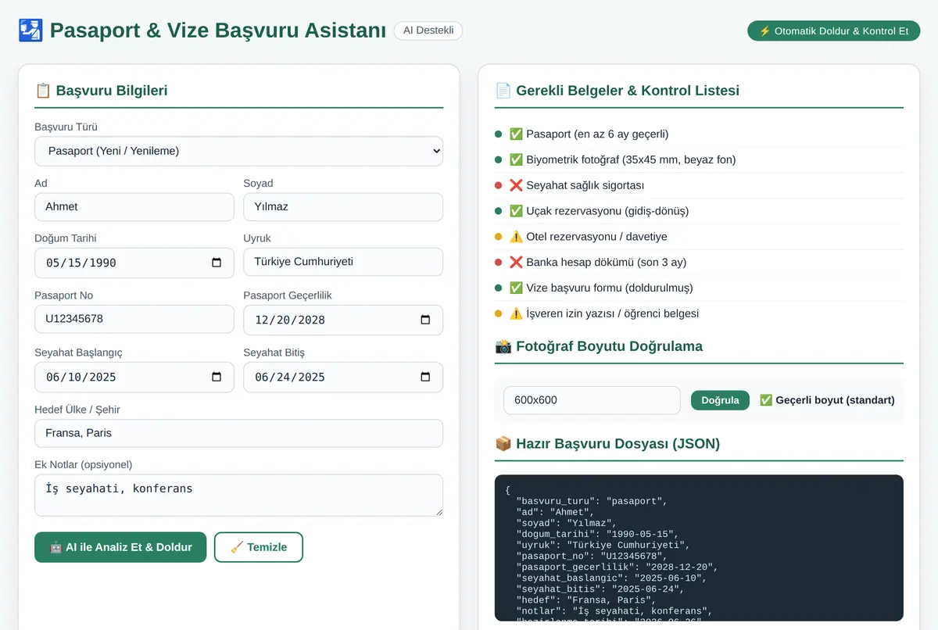The width and height of the screenshot is (938, 630).
Task: Click the package icon beside Hazır Başvuru Dosyası
Action: [x=503, y=444]
